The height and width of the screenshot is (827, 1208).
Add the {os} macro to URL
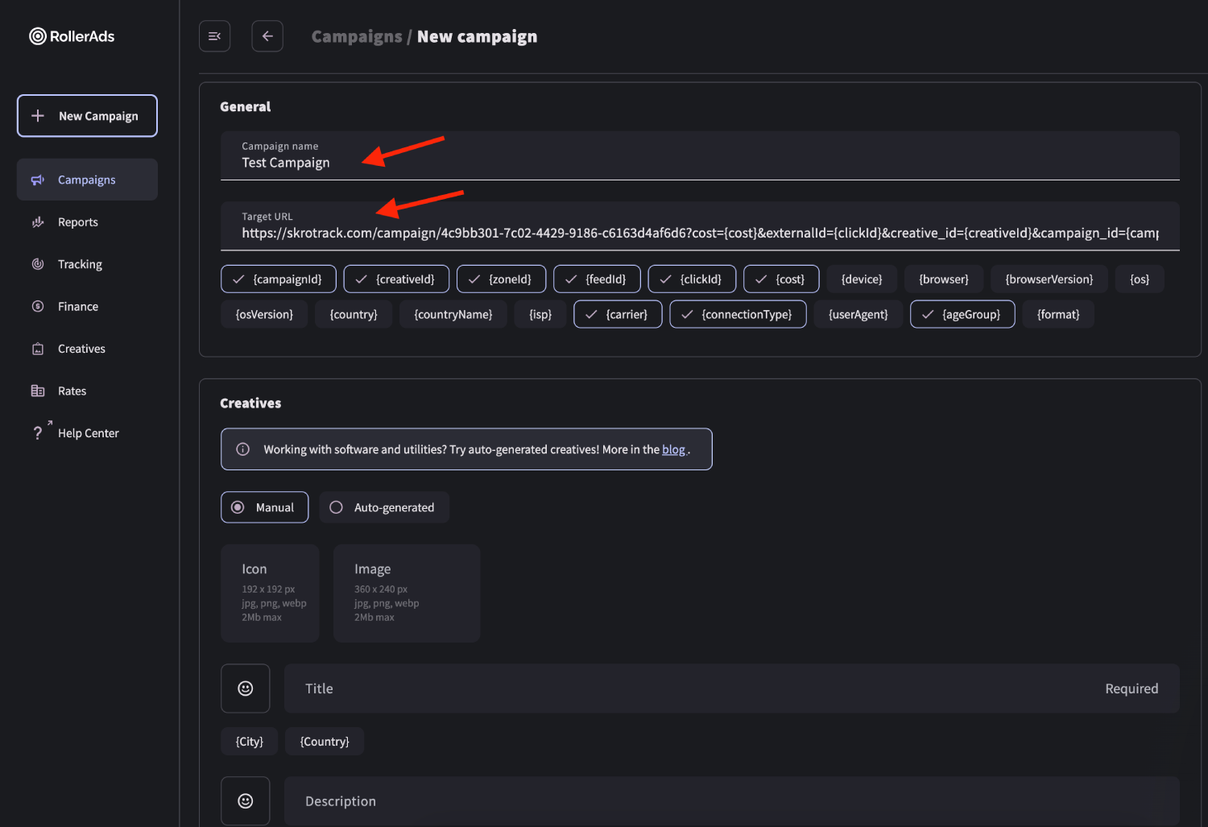point(1140,279)
